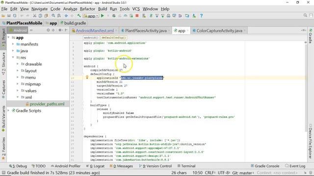This screenshot has width=314, height=176.
Task: Open the Analyze menu
Action: (x=70, y=9)
